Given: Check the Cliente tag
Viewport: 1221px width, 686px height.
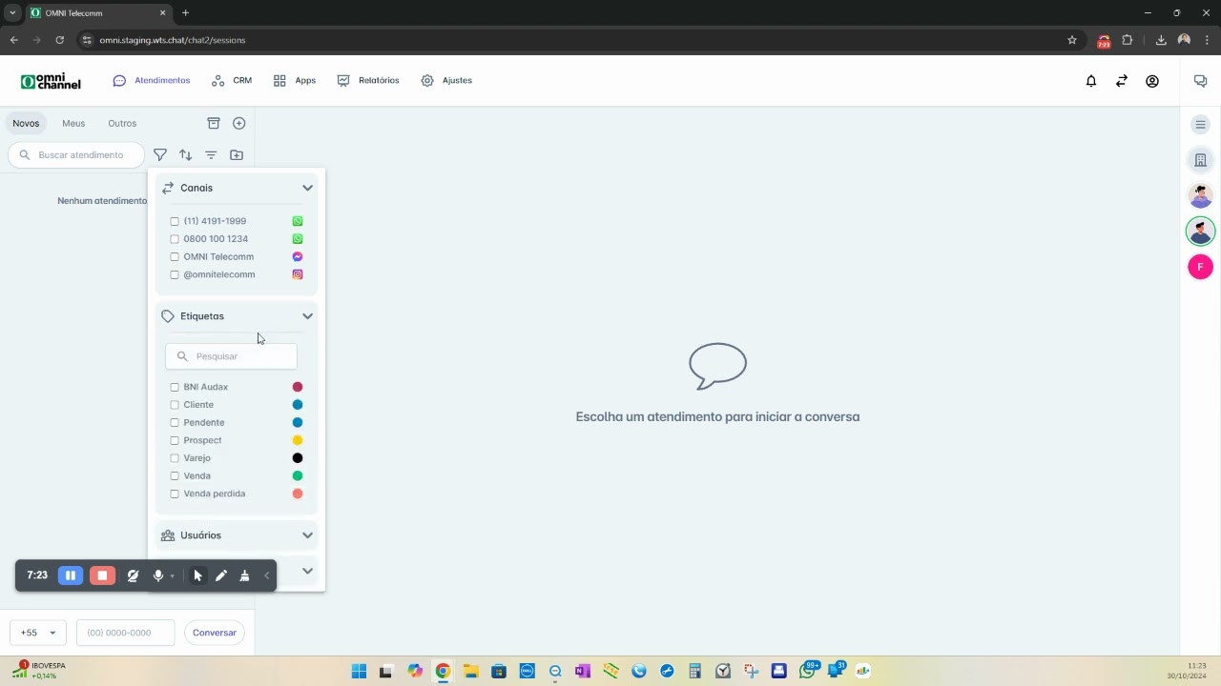Looking at the screenshot, I should pyautogui.click(x=175, y=405).
